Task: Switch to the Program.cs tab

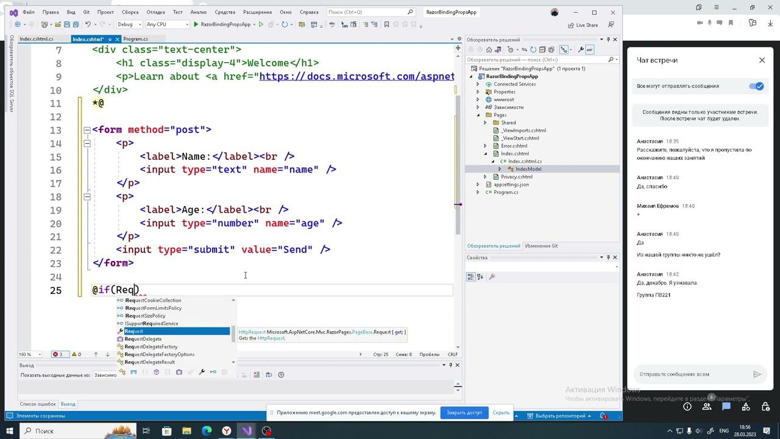Action: point(135,39)
